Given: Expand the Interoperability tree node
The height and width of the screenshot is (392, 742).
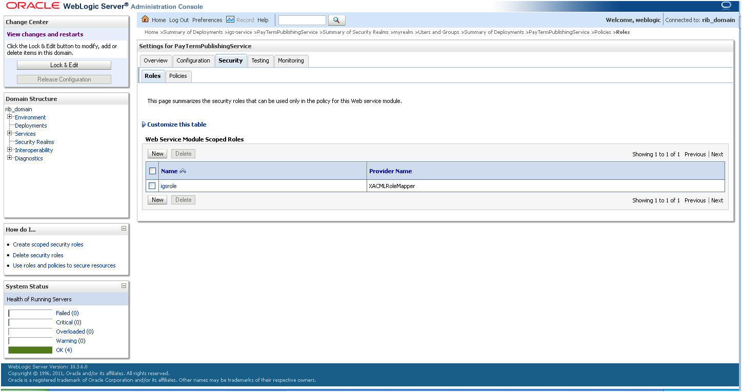Looking at the screenshot, I should point(9,150).
